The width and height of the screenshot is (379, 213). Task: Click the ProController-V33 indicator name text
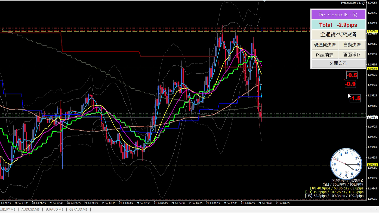[352, 3]
